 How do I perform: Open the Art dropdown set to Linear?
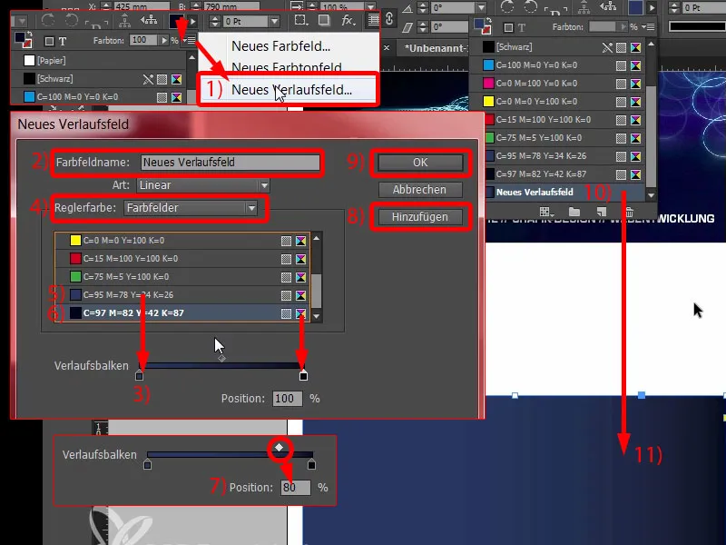(202, 185)
